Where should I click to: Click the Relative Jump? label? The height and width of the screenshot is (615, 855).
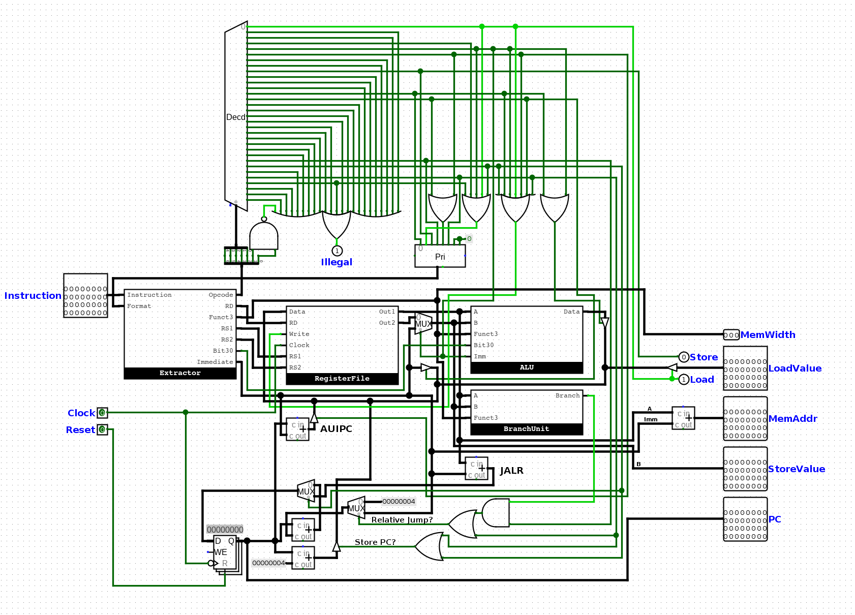pos(402,520)
